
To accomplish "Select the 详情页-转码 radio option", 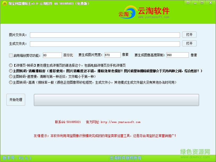I will (x=11, y=65).
